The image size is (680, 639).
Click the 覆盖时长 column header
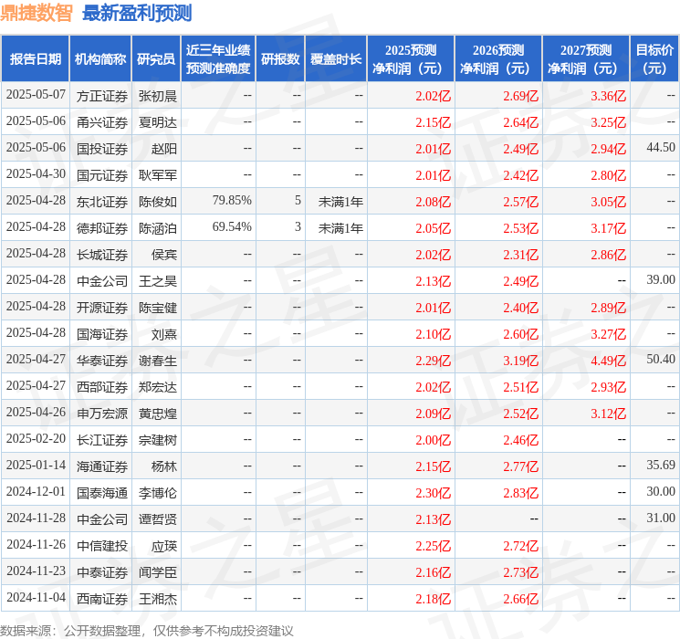[336, 59]
